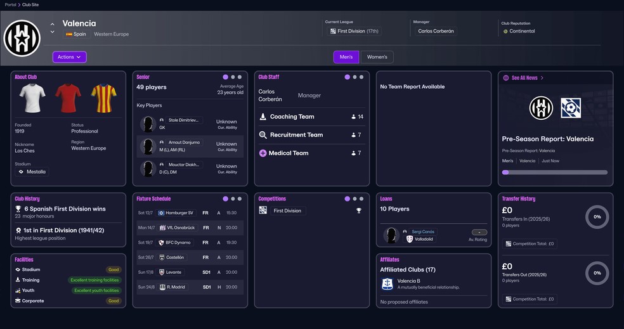Click Excellent training facilities badge
This screenshot has width=624, height=329.
click(94, 280)
